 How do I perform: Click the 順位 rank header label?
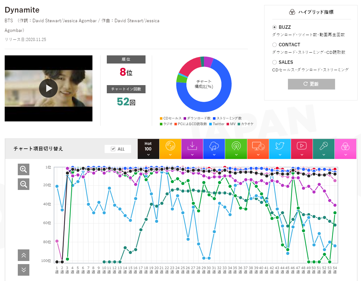126,59
